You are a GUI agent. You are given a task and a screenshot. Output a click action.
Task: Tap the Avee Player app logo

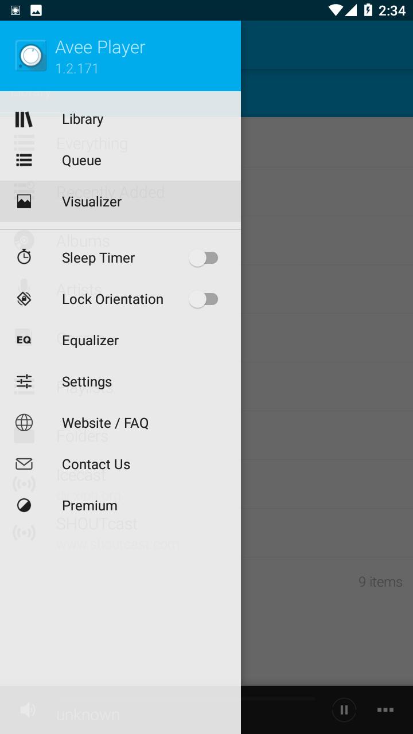[31, 56]
